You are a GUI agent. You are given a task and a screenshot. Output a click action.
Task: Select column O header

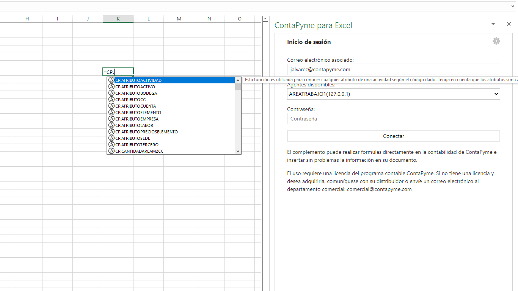click(x=240, y=19)
